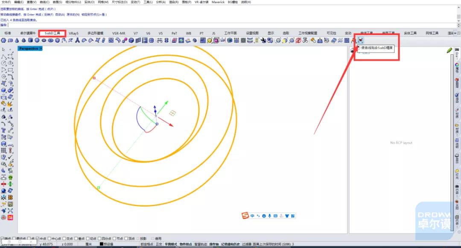This screenshot has height=248, width=461.
Task: Click the color wheel icon on right strip
Action: pyautogui.click(x=457, y=64)
